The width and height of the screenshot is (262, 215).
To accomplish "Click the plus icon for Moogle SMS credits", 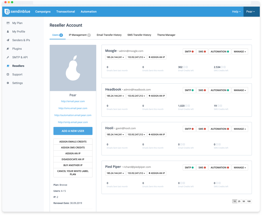I will (225, 67).
